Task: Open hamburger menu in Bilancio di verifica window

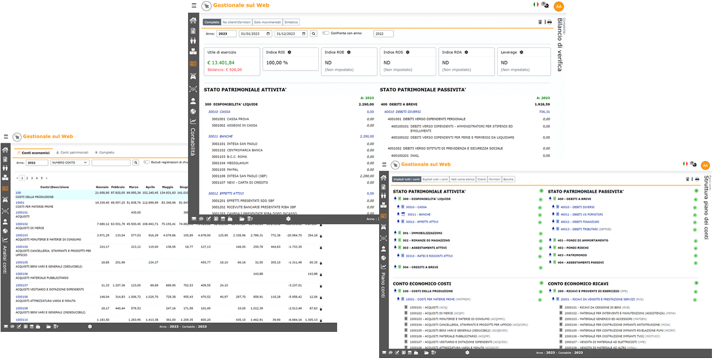Action: [194, 5]
